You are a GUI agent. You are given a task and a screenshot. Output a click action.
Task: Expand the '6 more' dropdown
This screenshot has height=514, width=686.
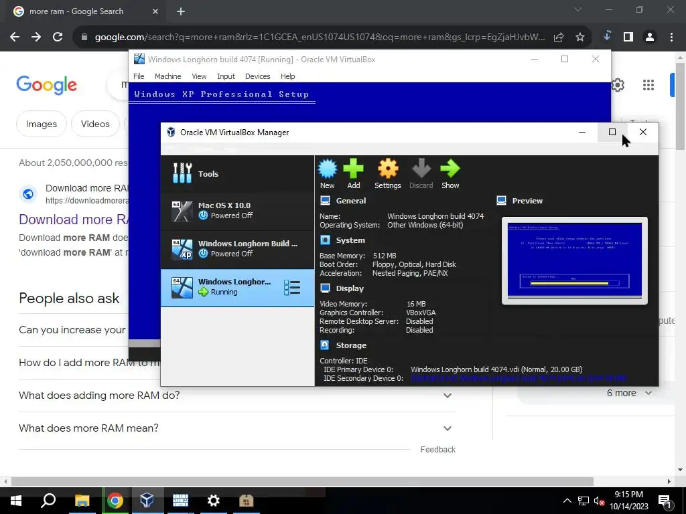(629, 393)
